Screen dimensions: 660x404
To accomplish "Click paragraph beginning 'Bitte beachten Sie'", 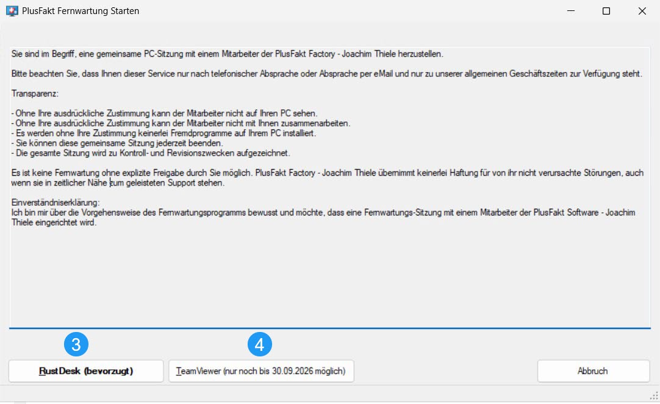I will click(x=326, y=74).
